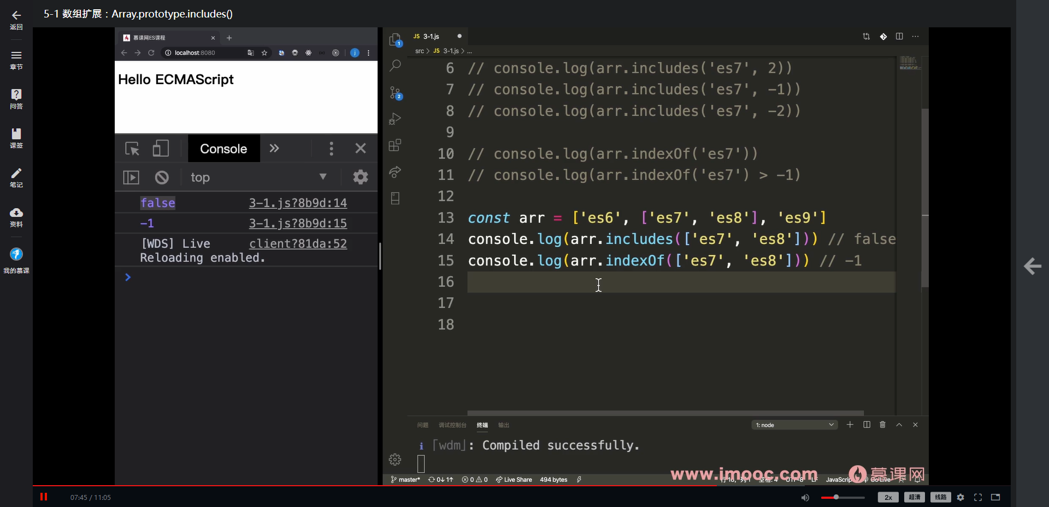Maximize the terminal panel with chevron
1049x507 pixels.
point(899,425)
